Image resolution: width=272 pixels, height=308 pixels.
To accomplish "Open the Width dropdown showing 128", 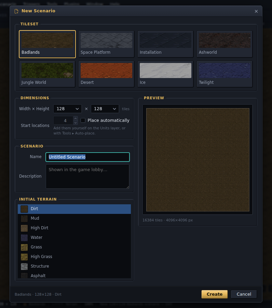I will pyautogui.click(x=67, y=109).
